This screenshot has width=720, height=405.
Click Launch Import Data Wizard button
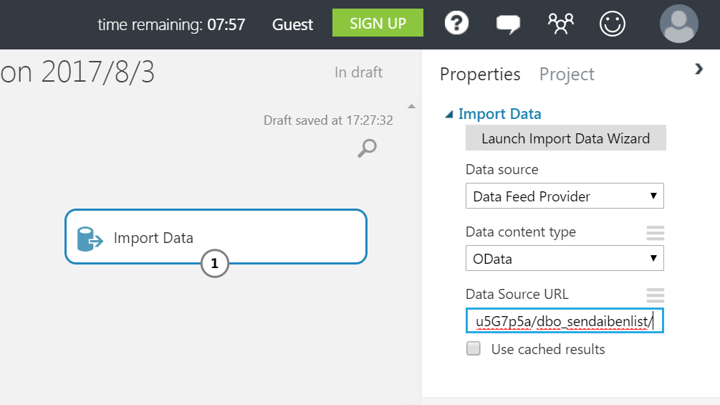(566, 138)
